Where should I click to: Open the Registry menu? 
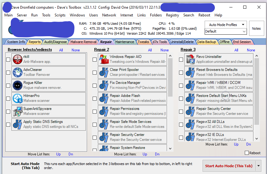(x=173, y=15)
